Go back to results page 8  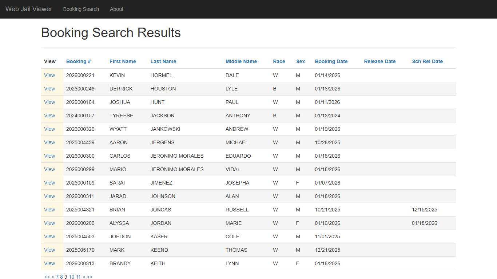click(61, 277)
